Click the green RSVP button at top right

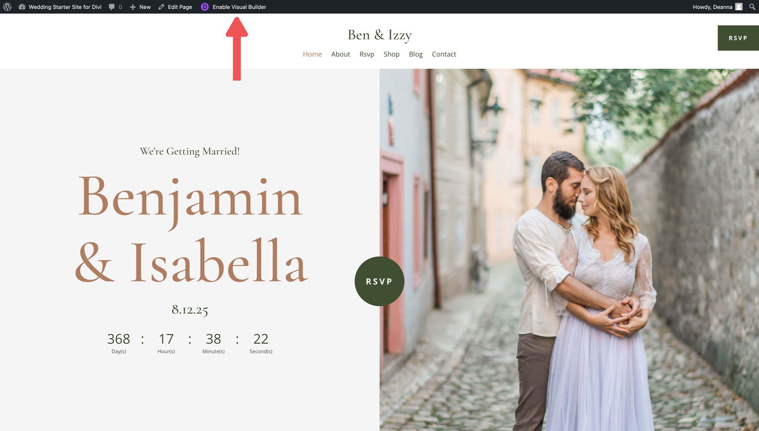pos(737,37)
